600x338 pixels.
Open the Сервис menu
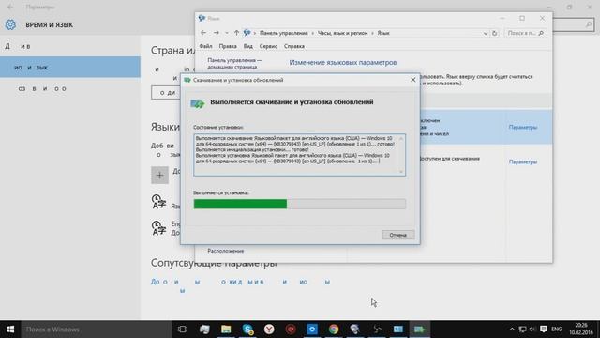point(268,46)
